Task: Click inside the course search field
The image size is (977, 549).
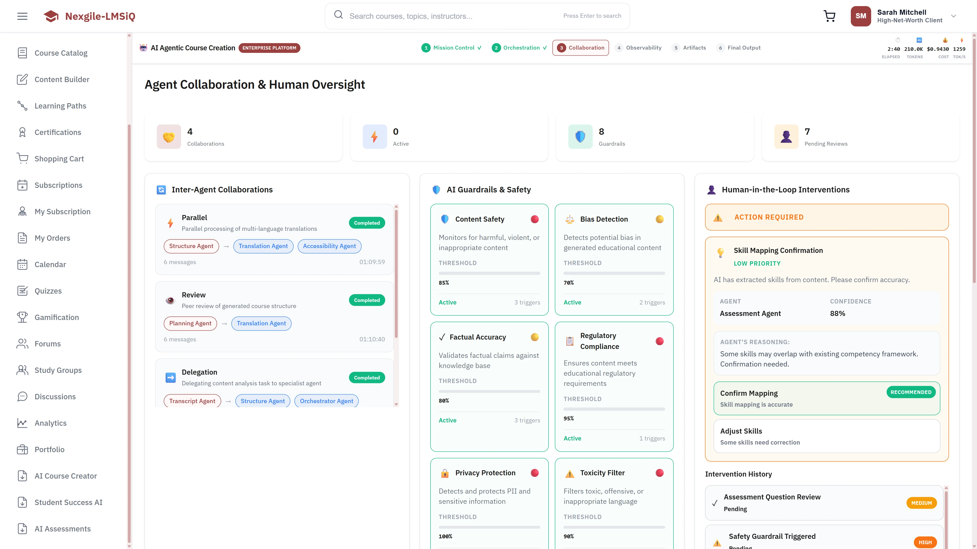Action: click(436, 16)
